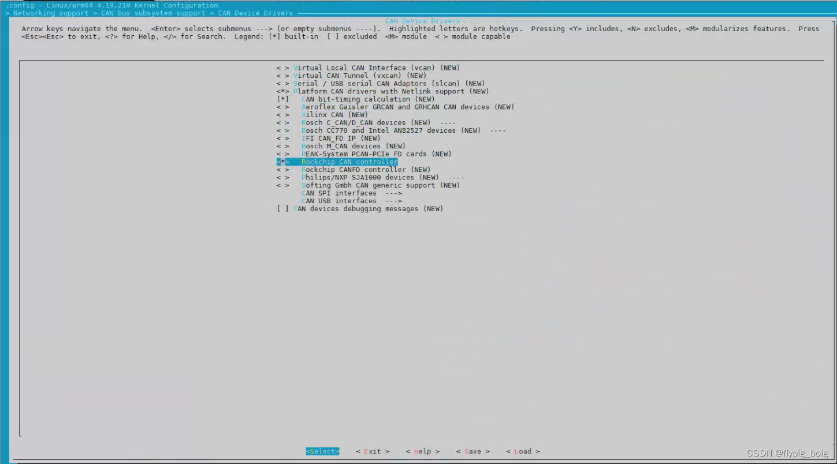Click the Exit button
Screen dimensions: 837x464
click(x=371, y=451)
